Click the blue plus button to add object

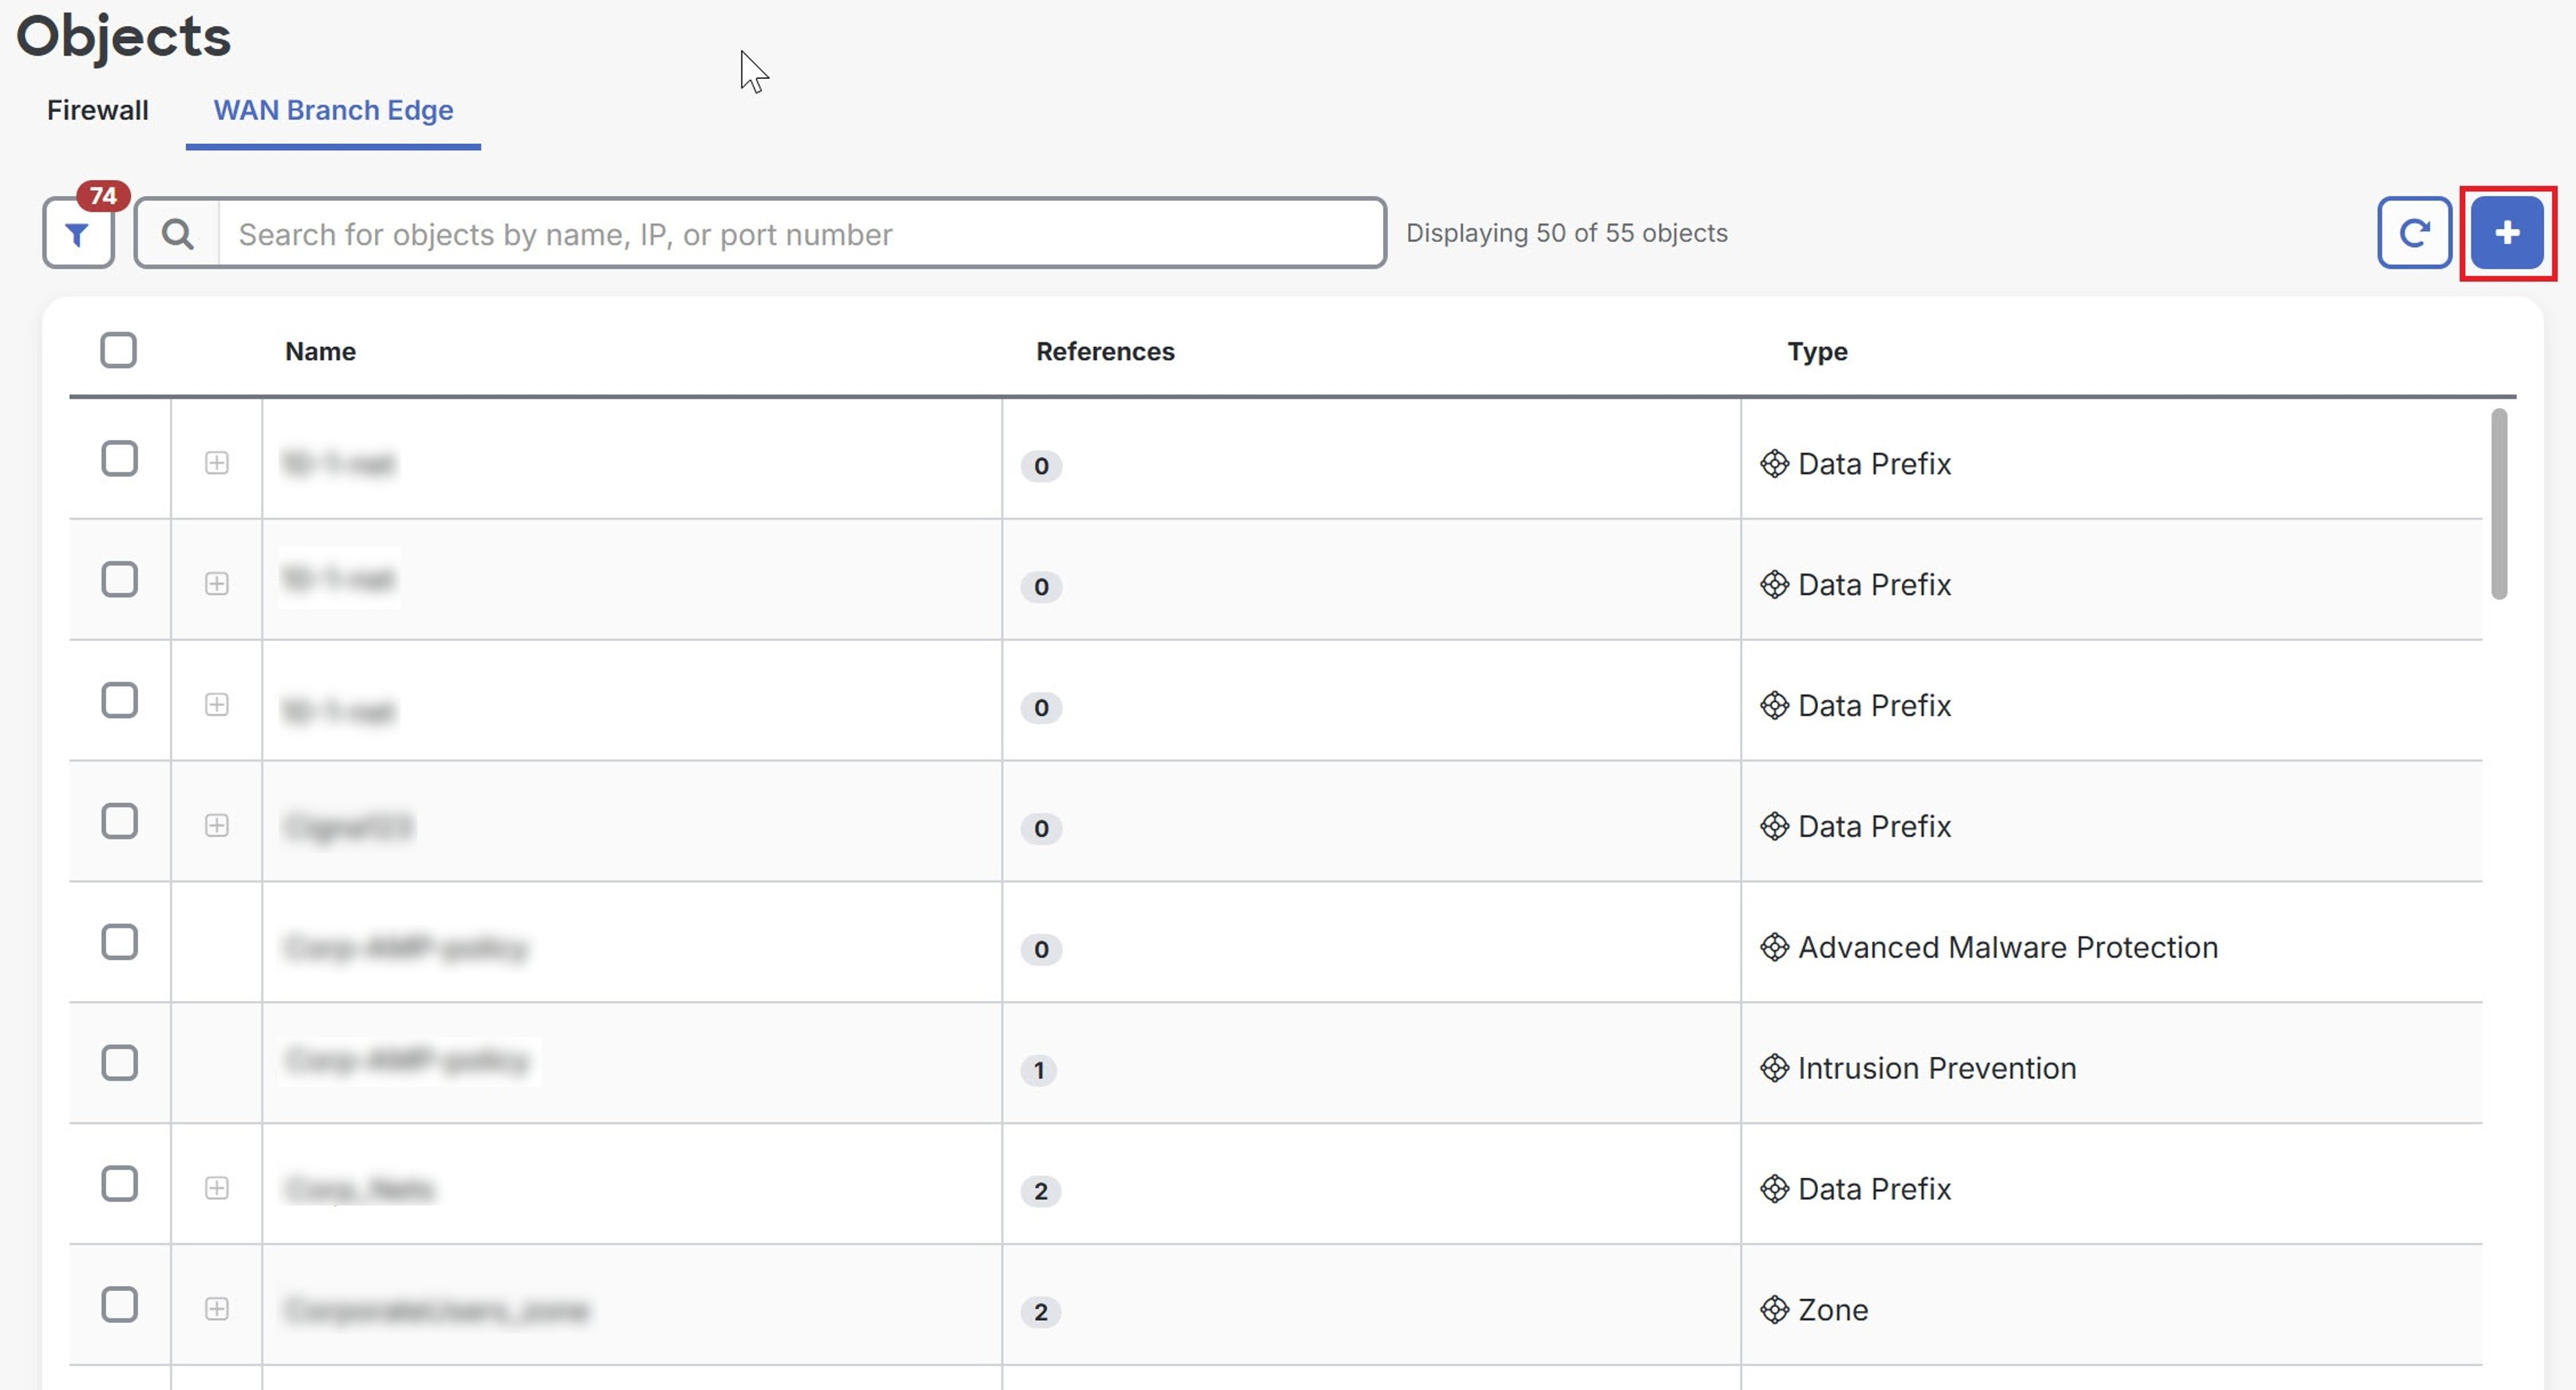coord(2507,233)
